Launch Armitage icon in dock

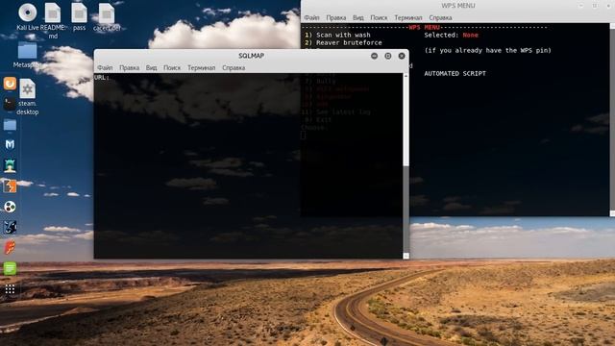(10, 165)
